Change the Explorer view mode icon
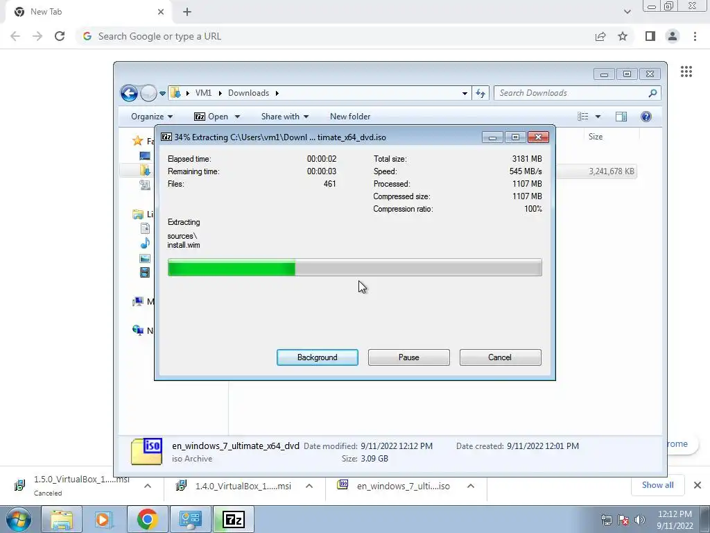 tap(582, 117)
